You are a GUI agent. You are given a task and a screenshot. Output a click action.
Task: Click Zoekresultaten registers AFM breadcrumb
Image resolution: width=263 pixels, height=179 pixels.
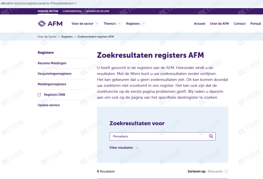[96, 37]
